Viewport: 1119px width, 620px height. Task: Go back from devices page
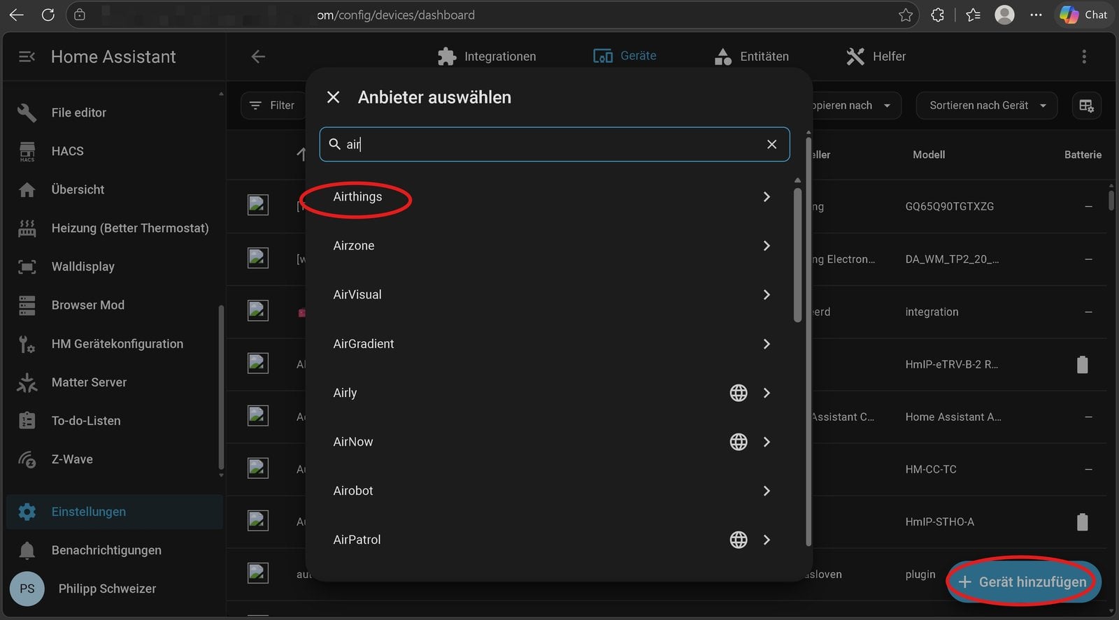[258, 57]
